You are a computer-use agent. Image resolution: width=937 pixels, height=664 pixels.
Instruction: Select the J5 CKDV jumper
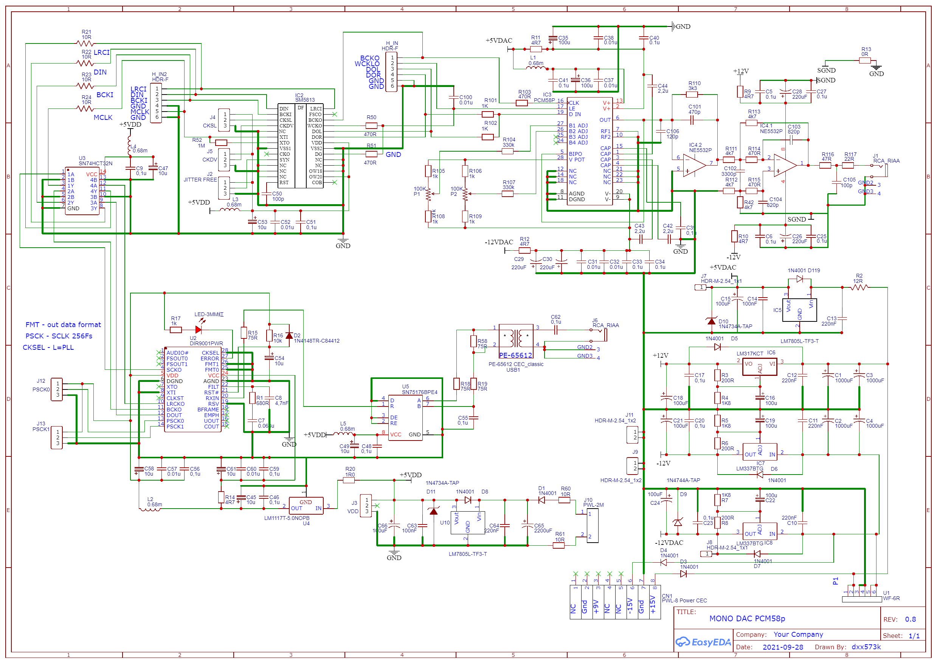pos(223,160)
